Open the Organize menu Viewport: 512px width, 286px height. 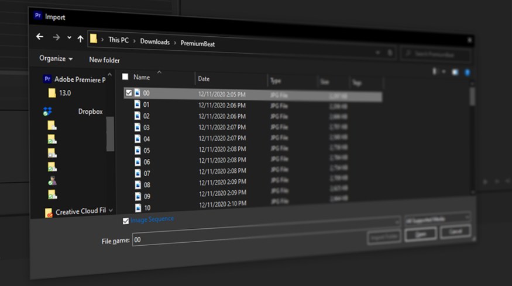56,58
